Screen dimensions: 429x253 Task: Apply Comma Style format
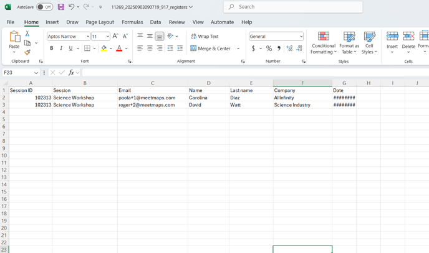[x=279, y=48]
